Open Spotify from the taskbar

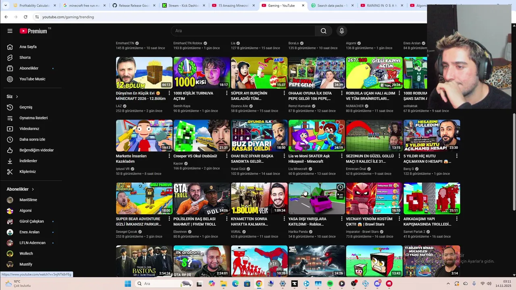click(x=330, y=284)
